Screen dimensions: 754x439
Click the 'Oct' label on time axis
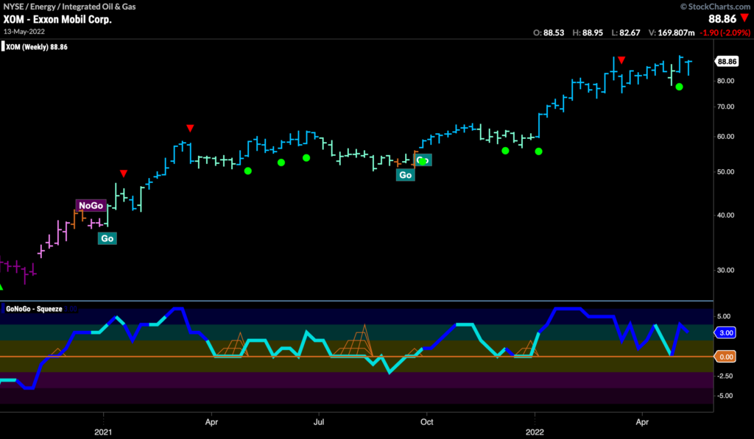tap(426, 422)
